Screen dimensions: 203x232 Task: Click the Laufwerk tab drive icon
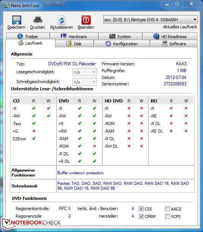point(20,43)
